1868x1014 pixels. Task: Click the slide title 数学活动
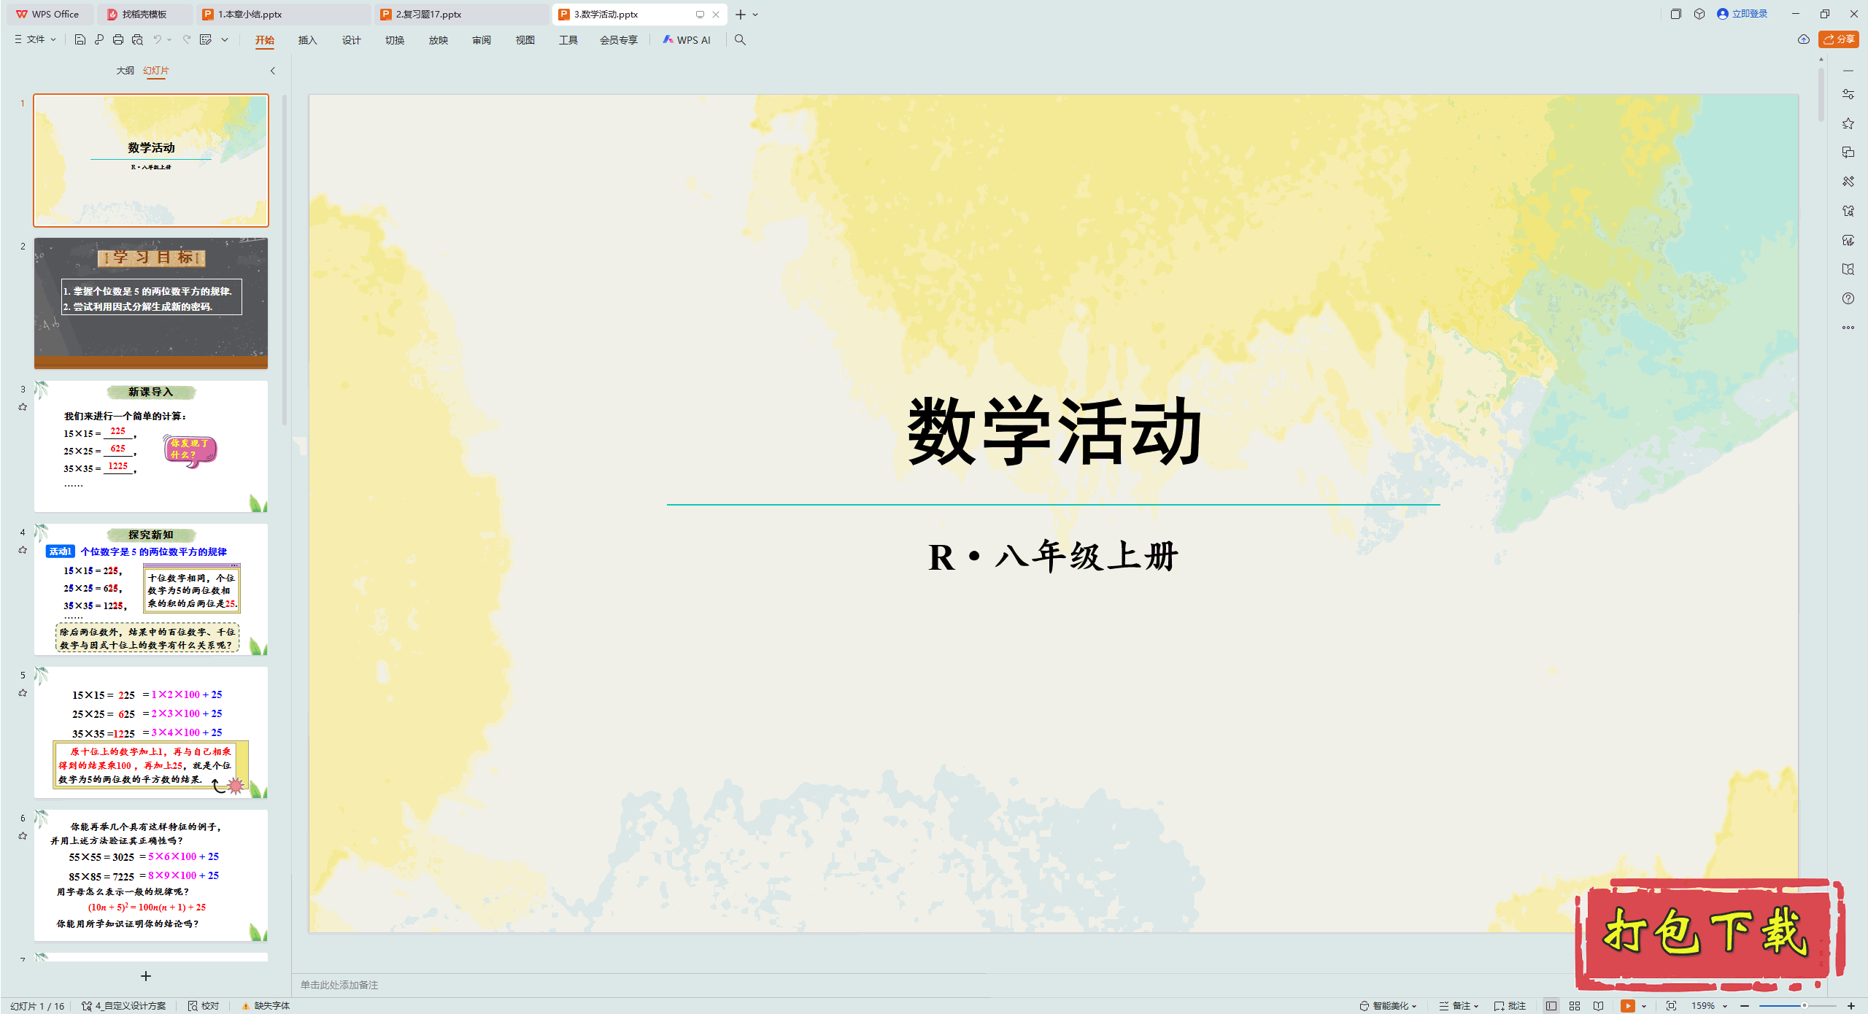pos(1054,431)
